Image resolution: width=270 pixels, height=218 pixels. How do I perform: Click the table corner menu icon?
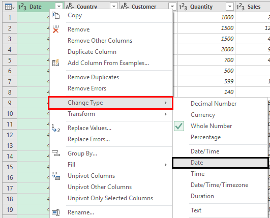point(10,7)
